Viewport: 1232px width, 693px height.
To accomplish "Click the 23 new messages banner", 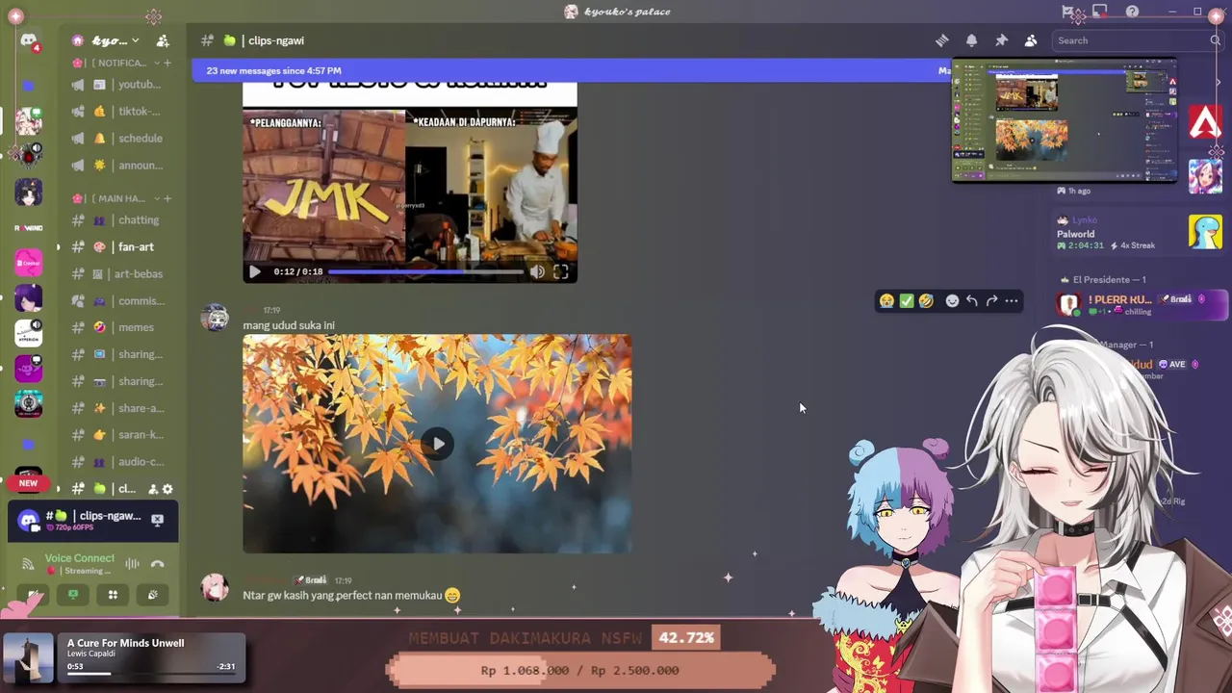I will tap(572, 70).
